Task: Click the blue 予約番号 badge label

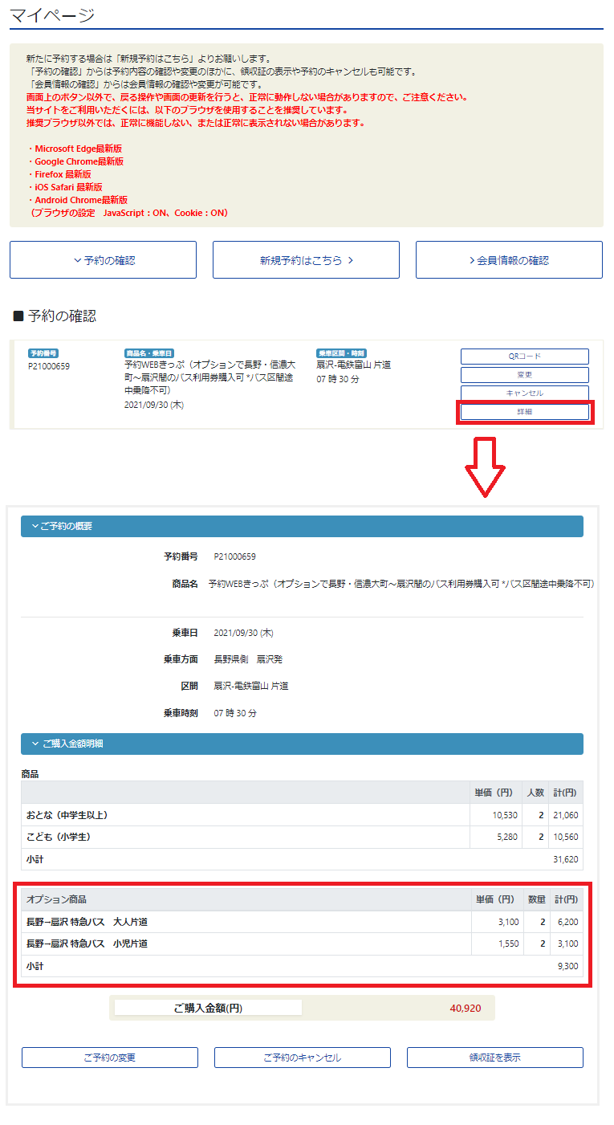Action: [x=43, y=353]
